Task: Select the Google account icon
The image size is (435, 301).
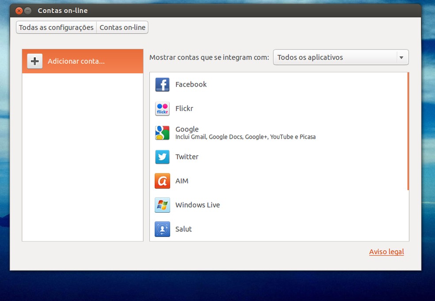Action: coord(162,132)
